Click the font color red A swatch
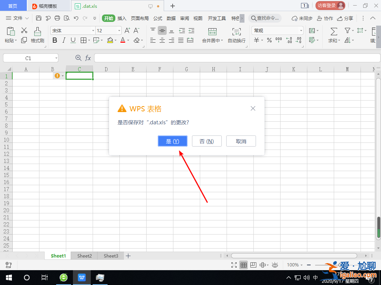The width and height of the screenshot is (381, 285). tap(123, 40)
